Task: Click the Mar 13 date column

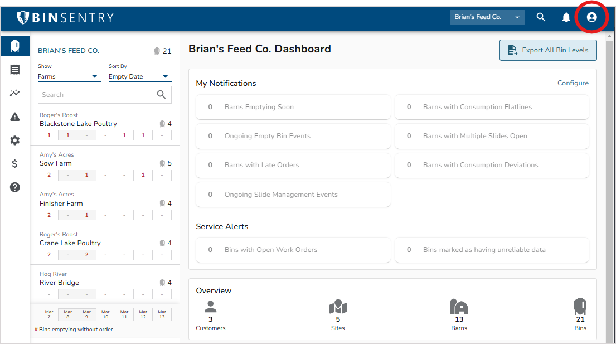Action: (x=162, y=314)
